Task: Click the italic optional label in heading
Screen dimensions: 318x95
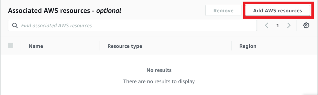Action: point(109,11)
